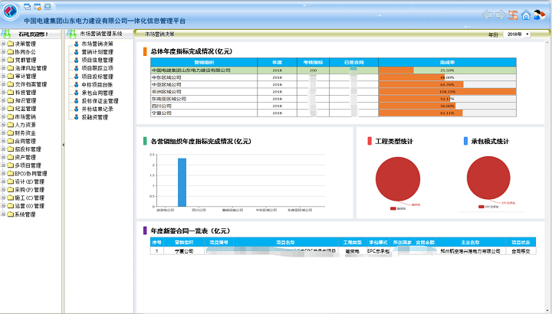Expand the 系统管理 tree node
Viewport: 552px width, 314px height.
tap(3, 214)
